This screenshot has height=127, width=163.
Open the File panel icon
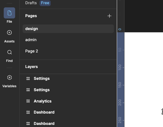tap(9, 13)
